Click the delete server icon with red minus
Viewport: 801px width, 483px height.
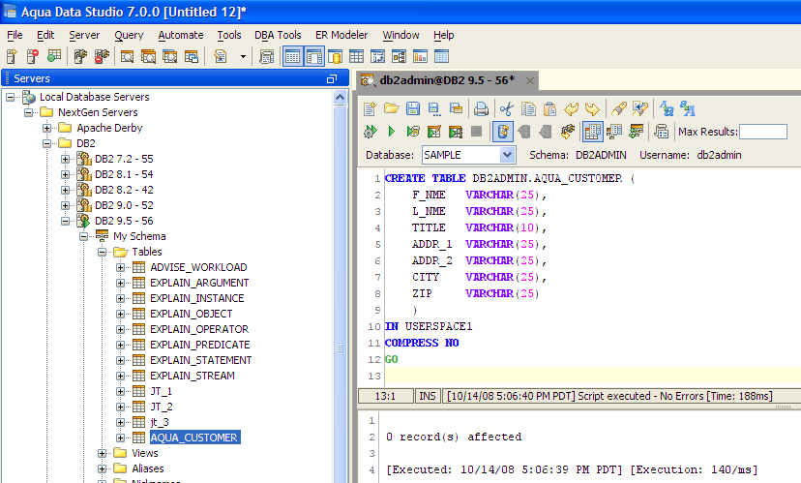click(33, 57)
